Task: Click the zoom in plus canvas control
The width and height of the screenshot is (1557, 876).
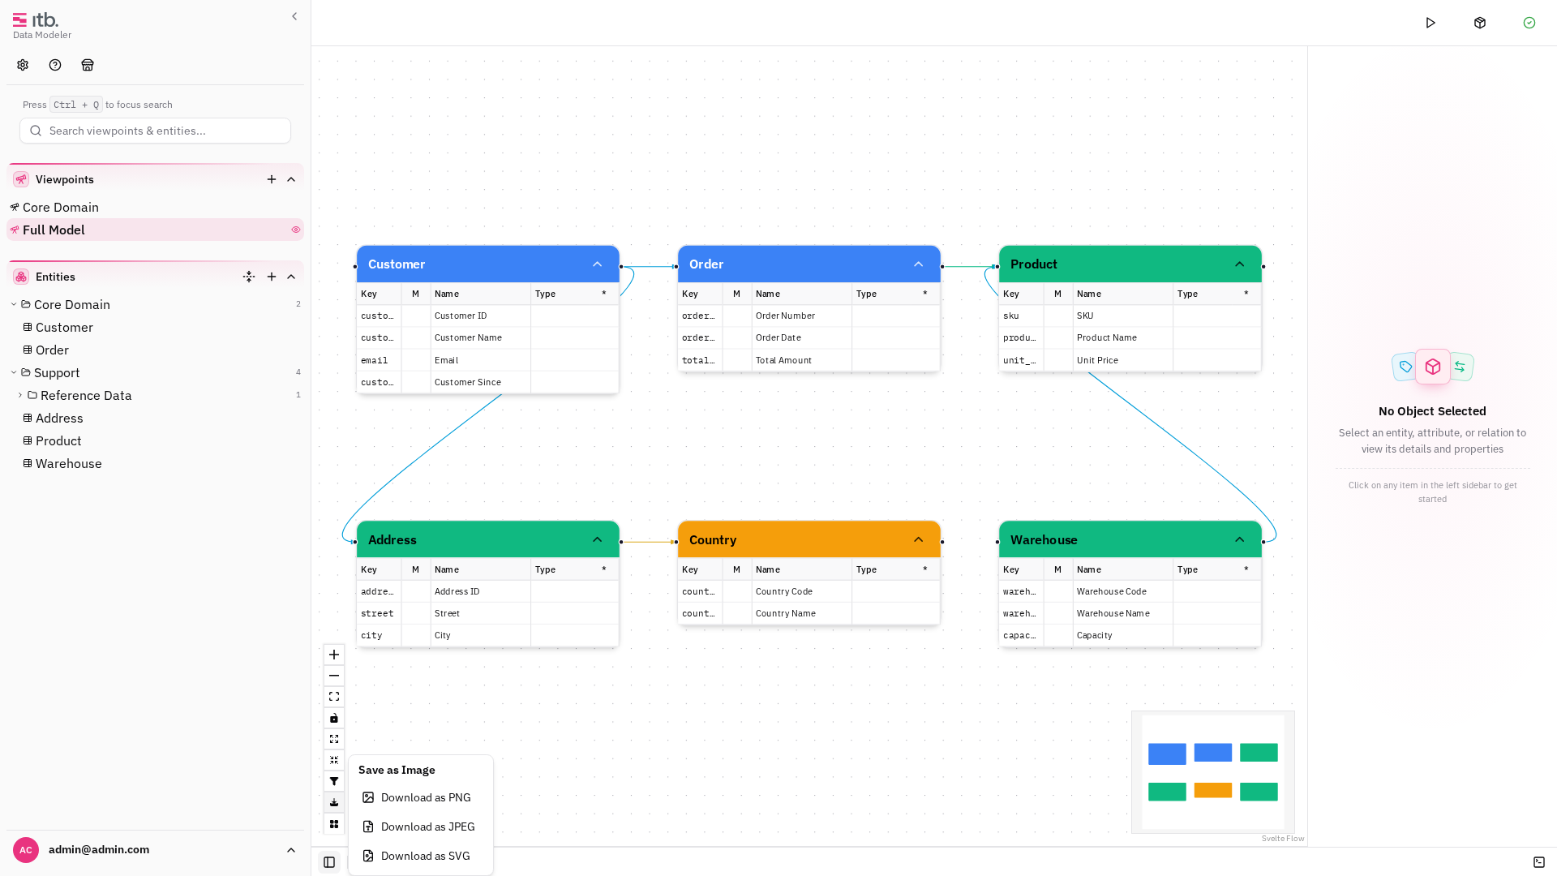Action: [334, 655]
